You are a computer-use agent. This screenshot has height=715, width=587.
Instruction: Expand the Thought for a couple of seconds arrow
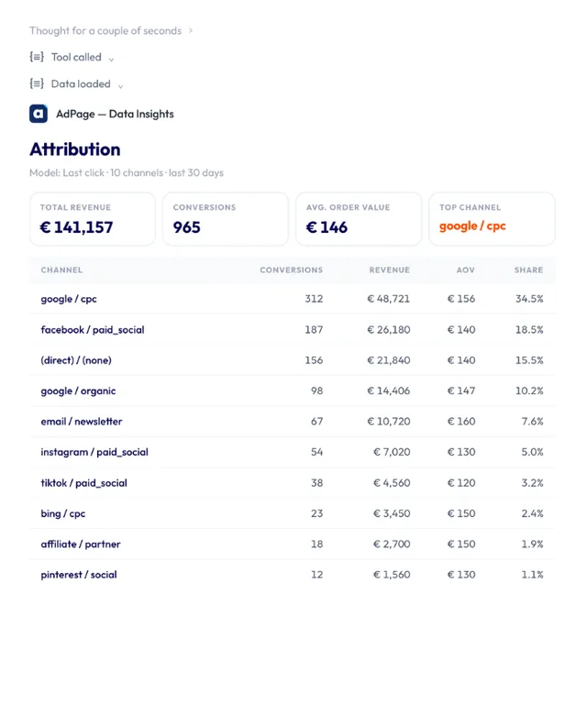pos(191,30)
